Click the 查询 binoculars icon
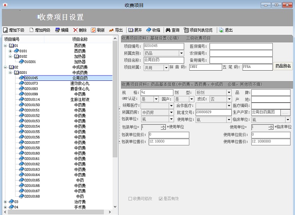 [x=168, y=30]
